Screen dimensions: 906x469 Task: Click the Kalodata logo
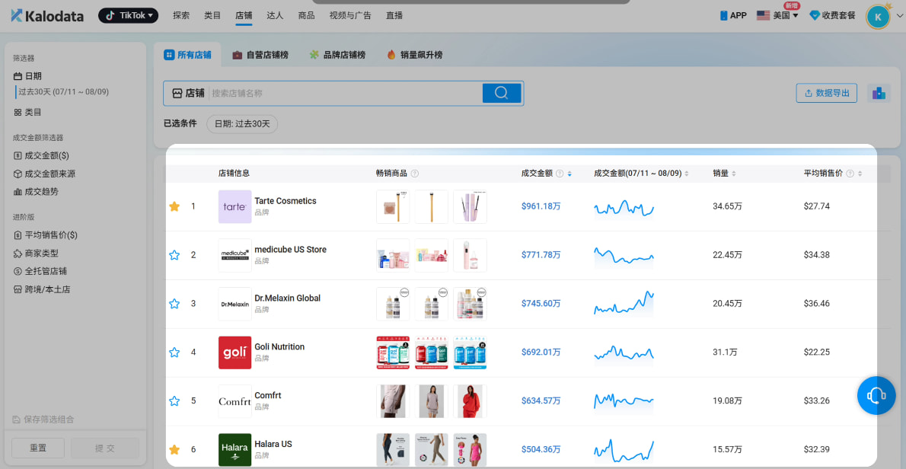coord(46,15)
